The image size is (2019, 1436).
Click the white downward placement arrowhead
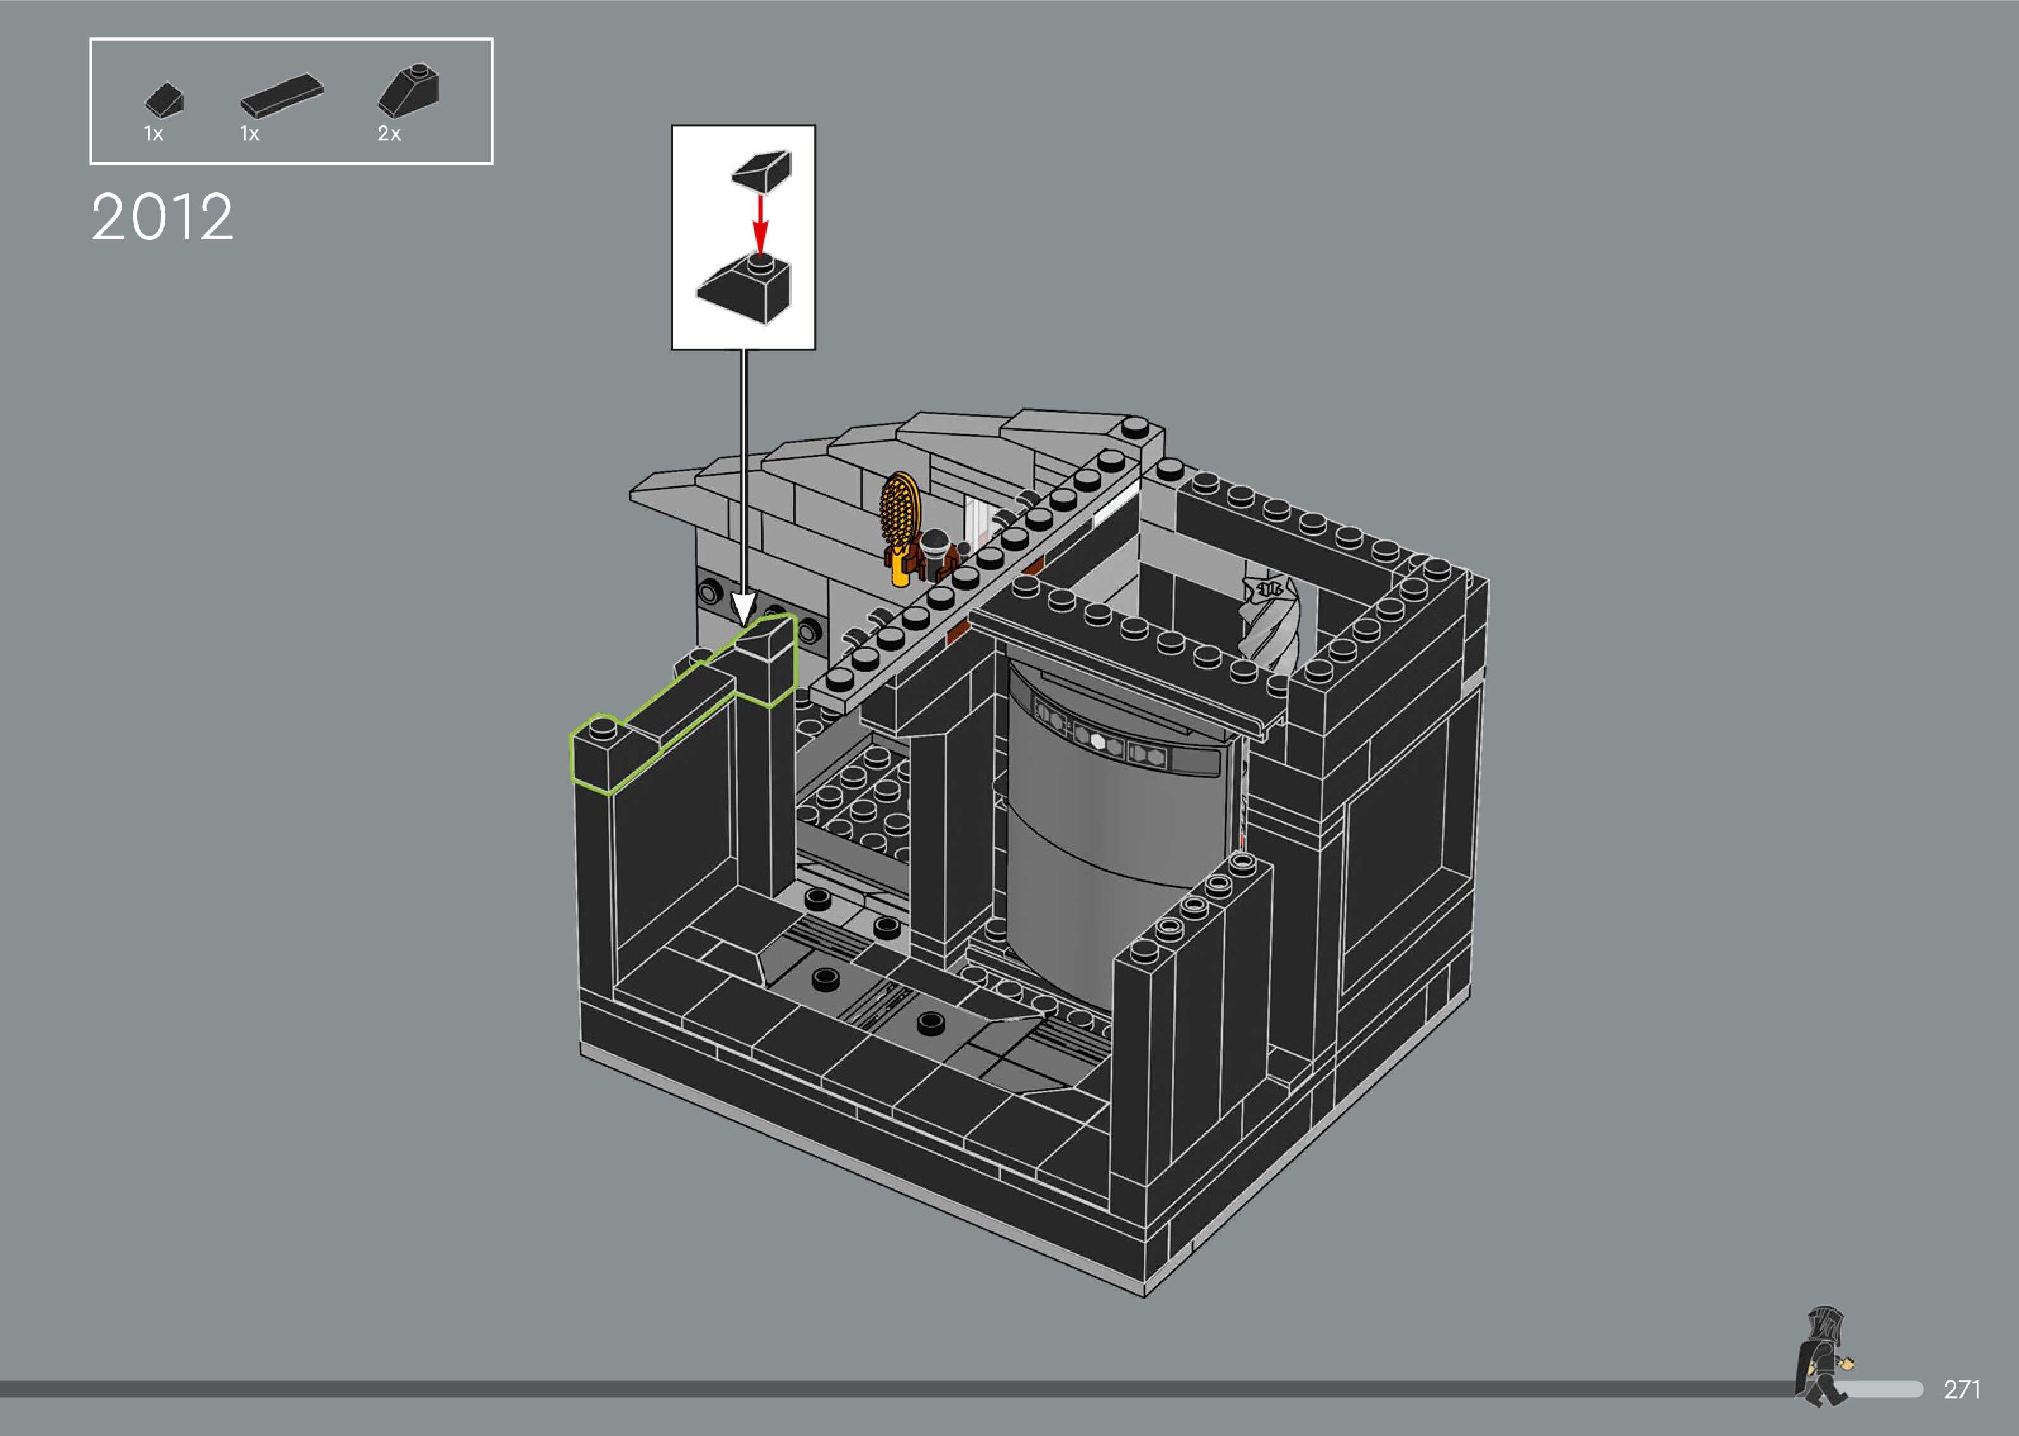point(743,607)
